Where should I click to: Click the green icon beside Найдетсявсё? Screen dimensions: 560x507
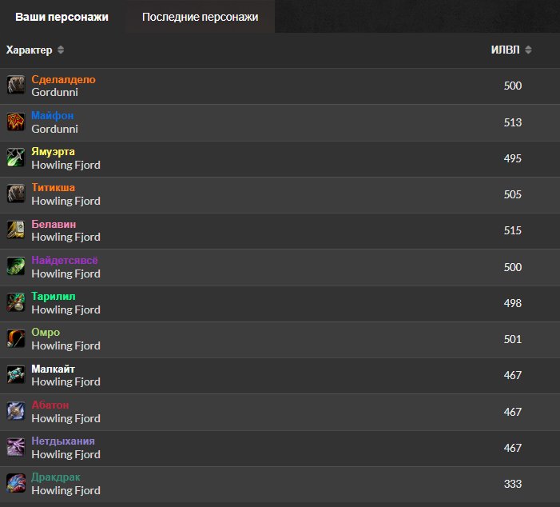[16, 266]
